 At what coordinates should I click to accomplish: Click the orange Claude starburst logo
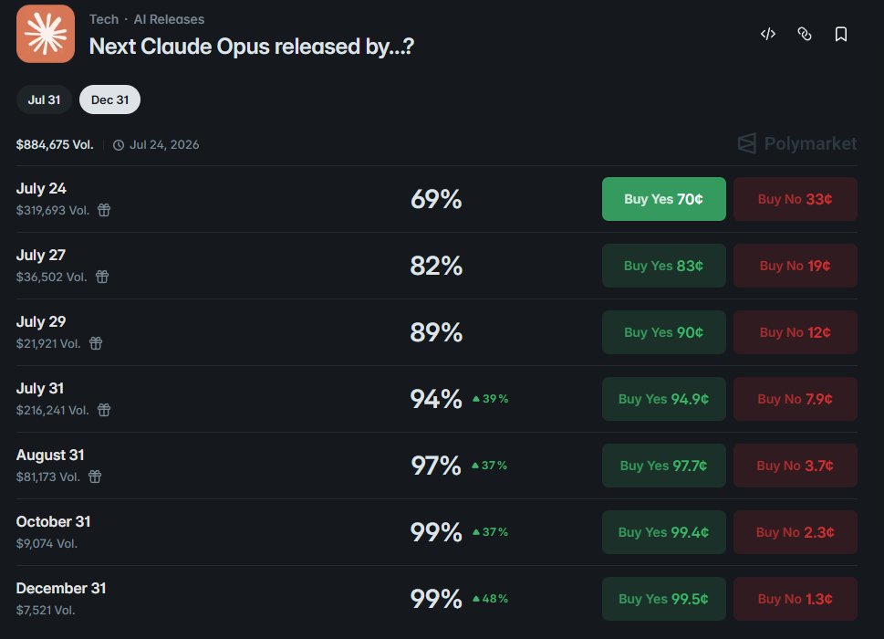pyautogui.click(x=46, y=34)
